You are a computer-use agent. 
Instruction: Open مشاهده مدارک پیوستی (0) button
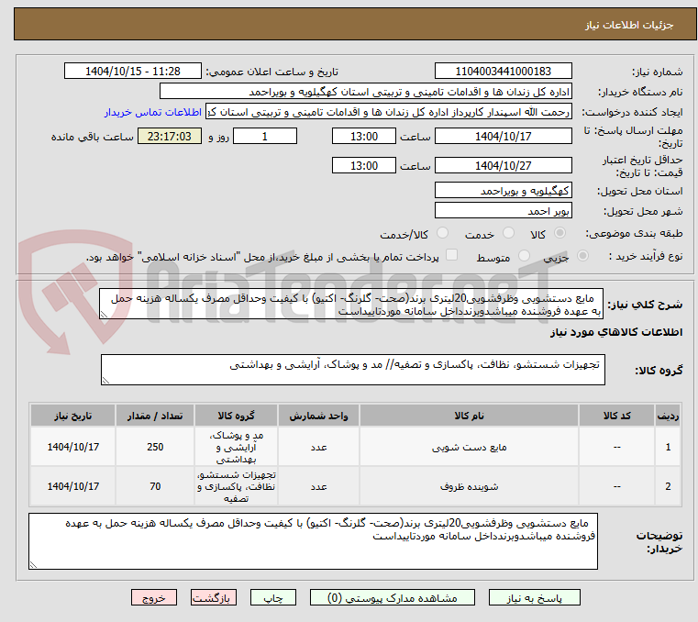pyautogui.click(x=393, y=598)
